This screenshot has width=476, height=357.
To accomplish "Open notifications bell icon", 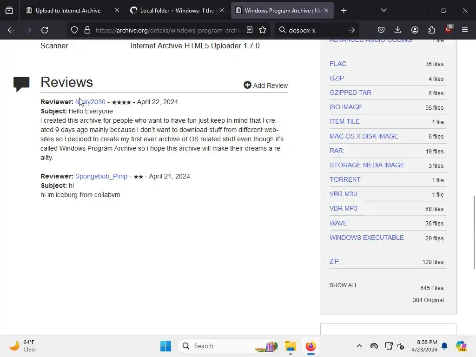I will click(x=444, y=346).
